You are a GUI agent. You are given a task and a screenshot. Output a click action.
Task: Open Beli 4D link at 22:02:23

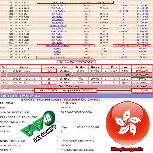coord(58,52)
